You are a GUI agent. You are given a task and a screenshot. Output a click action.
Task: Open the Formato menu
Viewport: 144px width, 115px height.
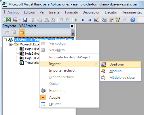71,12
